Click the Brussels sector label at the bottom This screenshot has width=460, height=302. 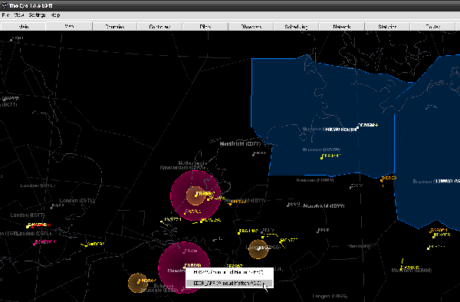(159, 291)
